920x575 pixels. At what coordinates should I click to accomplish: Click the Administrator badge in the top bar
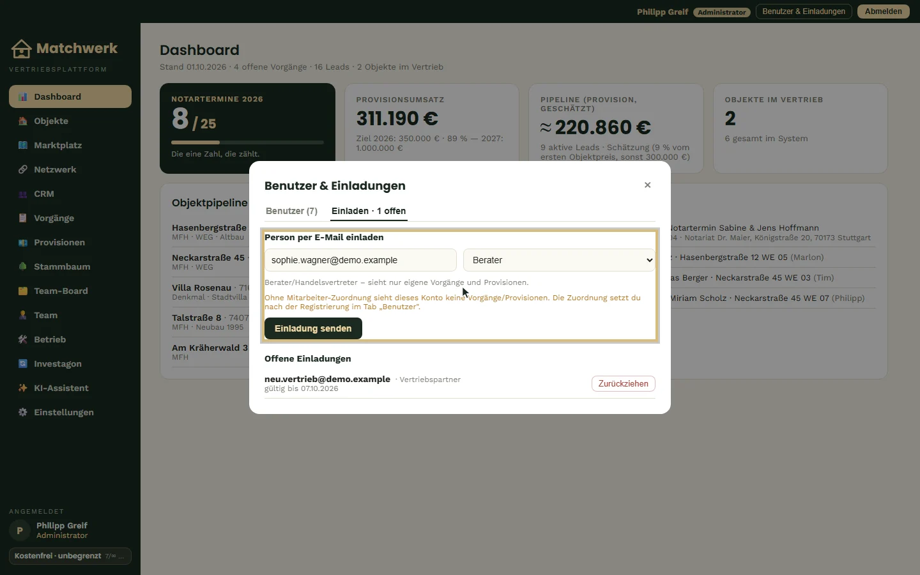[x=721, y=12]
